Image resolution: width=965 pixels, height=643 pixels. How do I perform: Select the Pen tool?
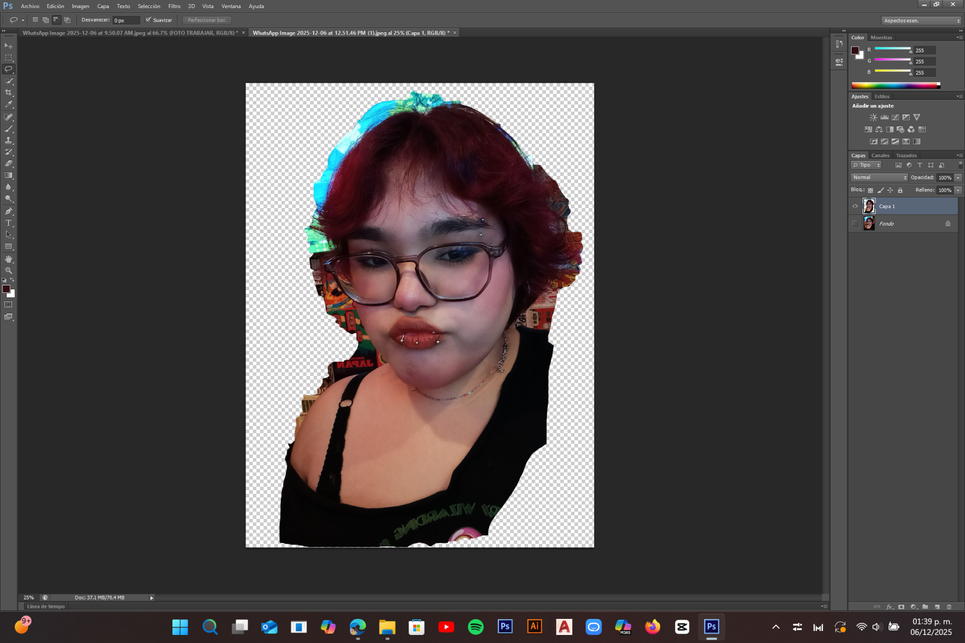point(9,211)
